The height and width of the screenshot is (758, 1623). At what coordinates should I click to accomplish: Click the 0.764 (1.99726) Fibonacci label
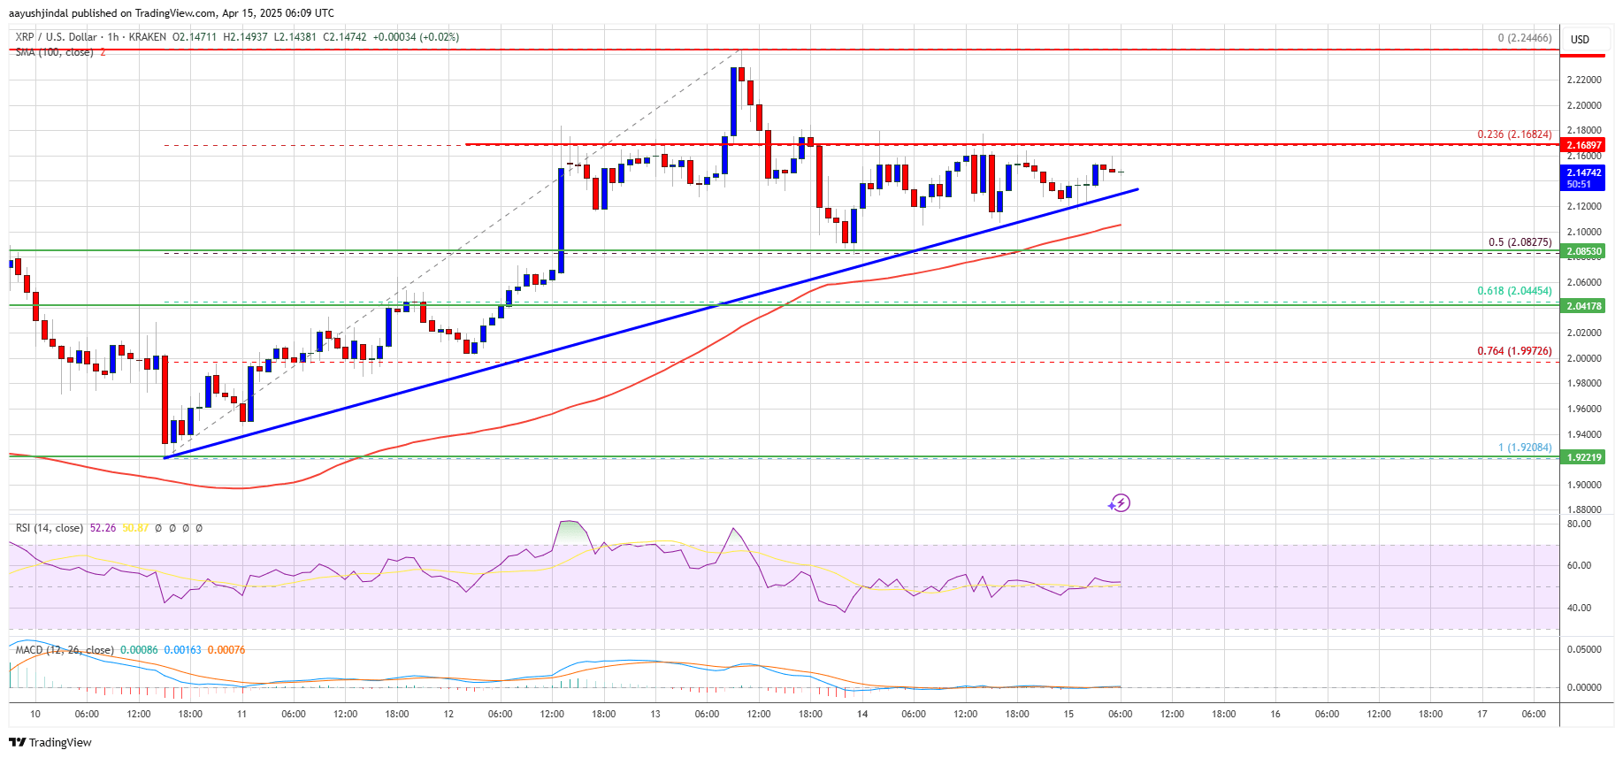click(x=1514, y=351)
